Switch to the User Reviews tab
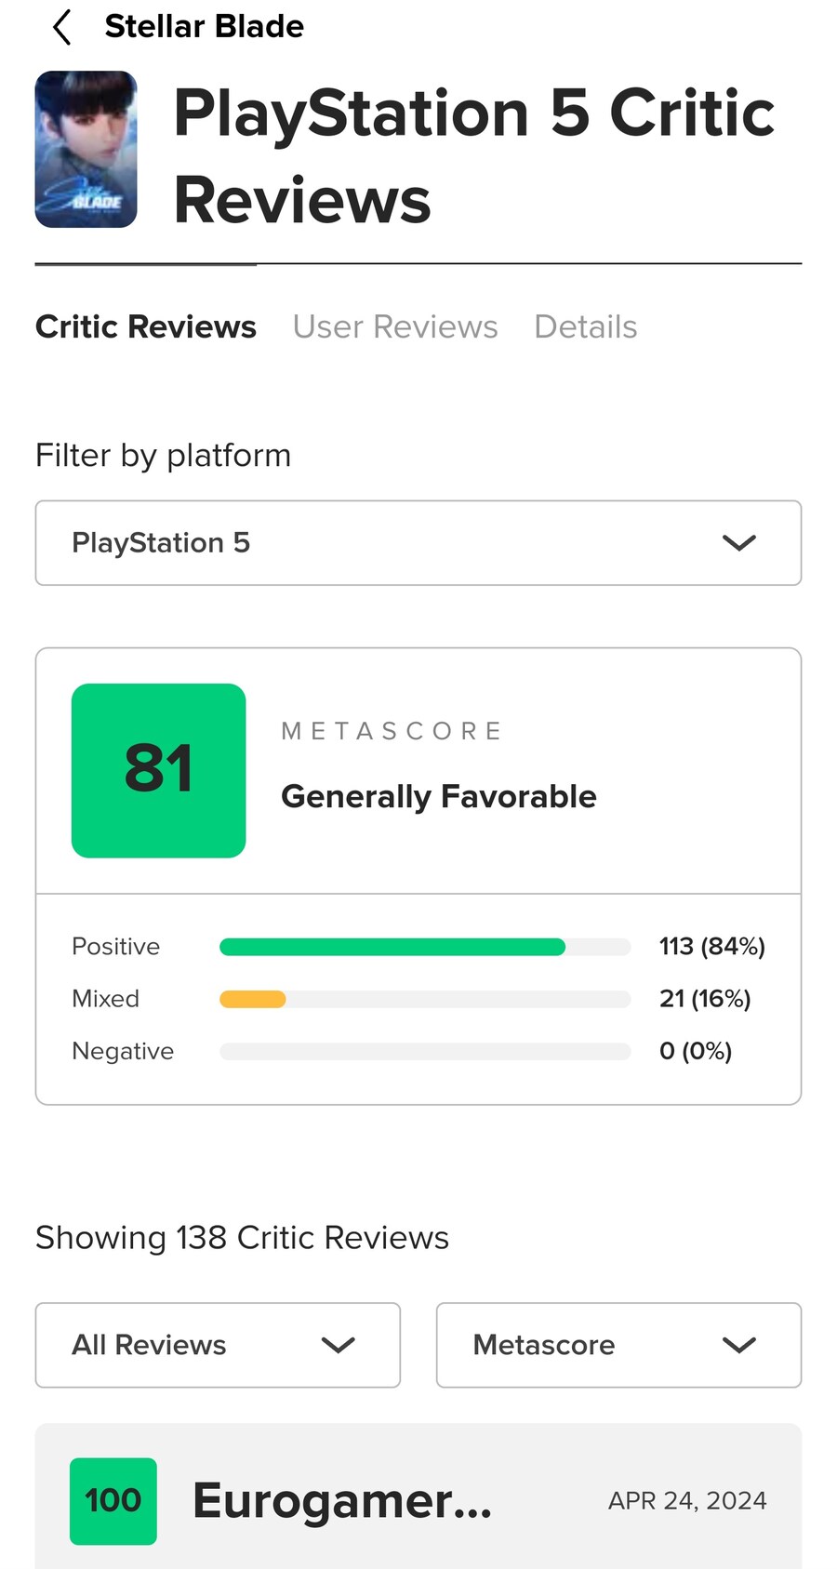Image resolution: width=837 pixels, height=1569 pixels. pyautogui.click(x=395, y=327)
